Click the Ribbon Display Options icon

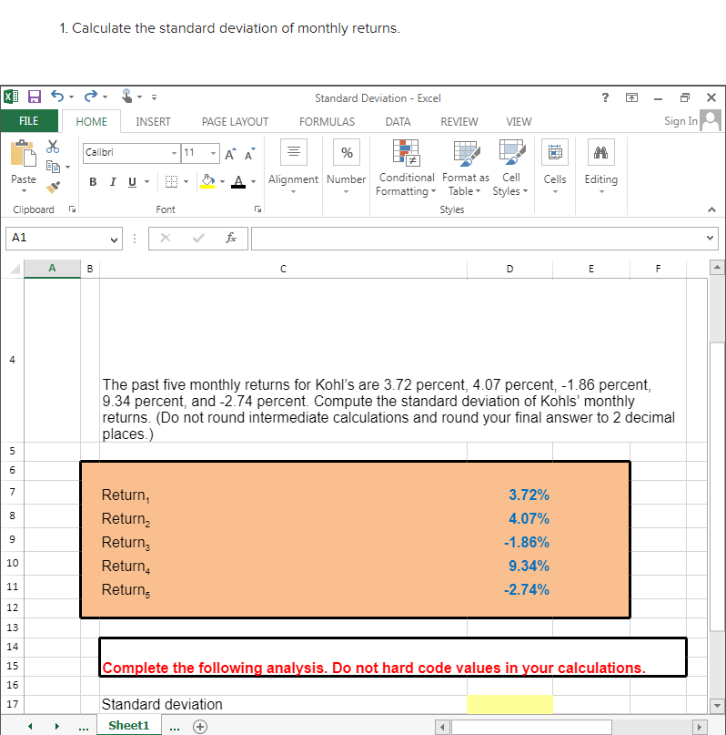(x=631, y=97)
